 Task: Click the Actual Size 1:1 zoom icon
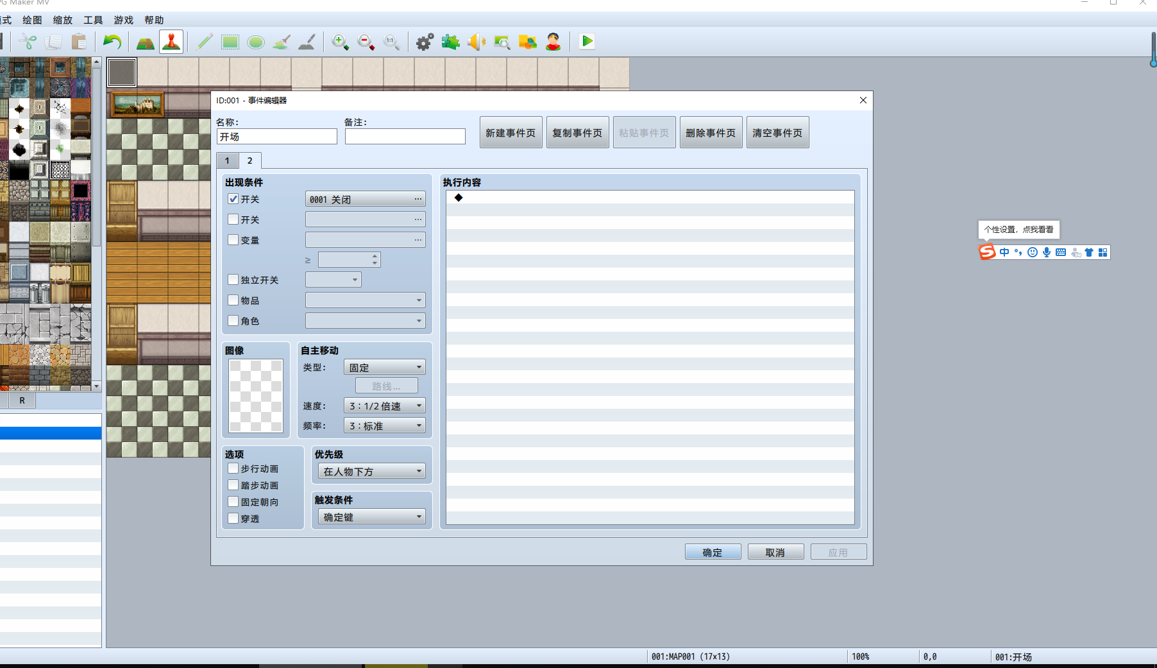point(392,42)
